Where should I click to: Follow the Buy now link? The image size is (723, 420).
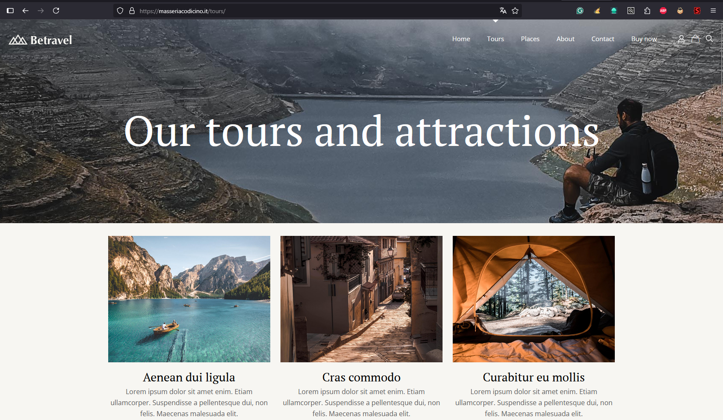[644, 39]
